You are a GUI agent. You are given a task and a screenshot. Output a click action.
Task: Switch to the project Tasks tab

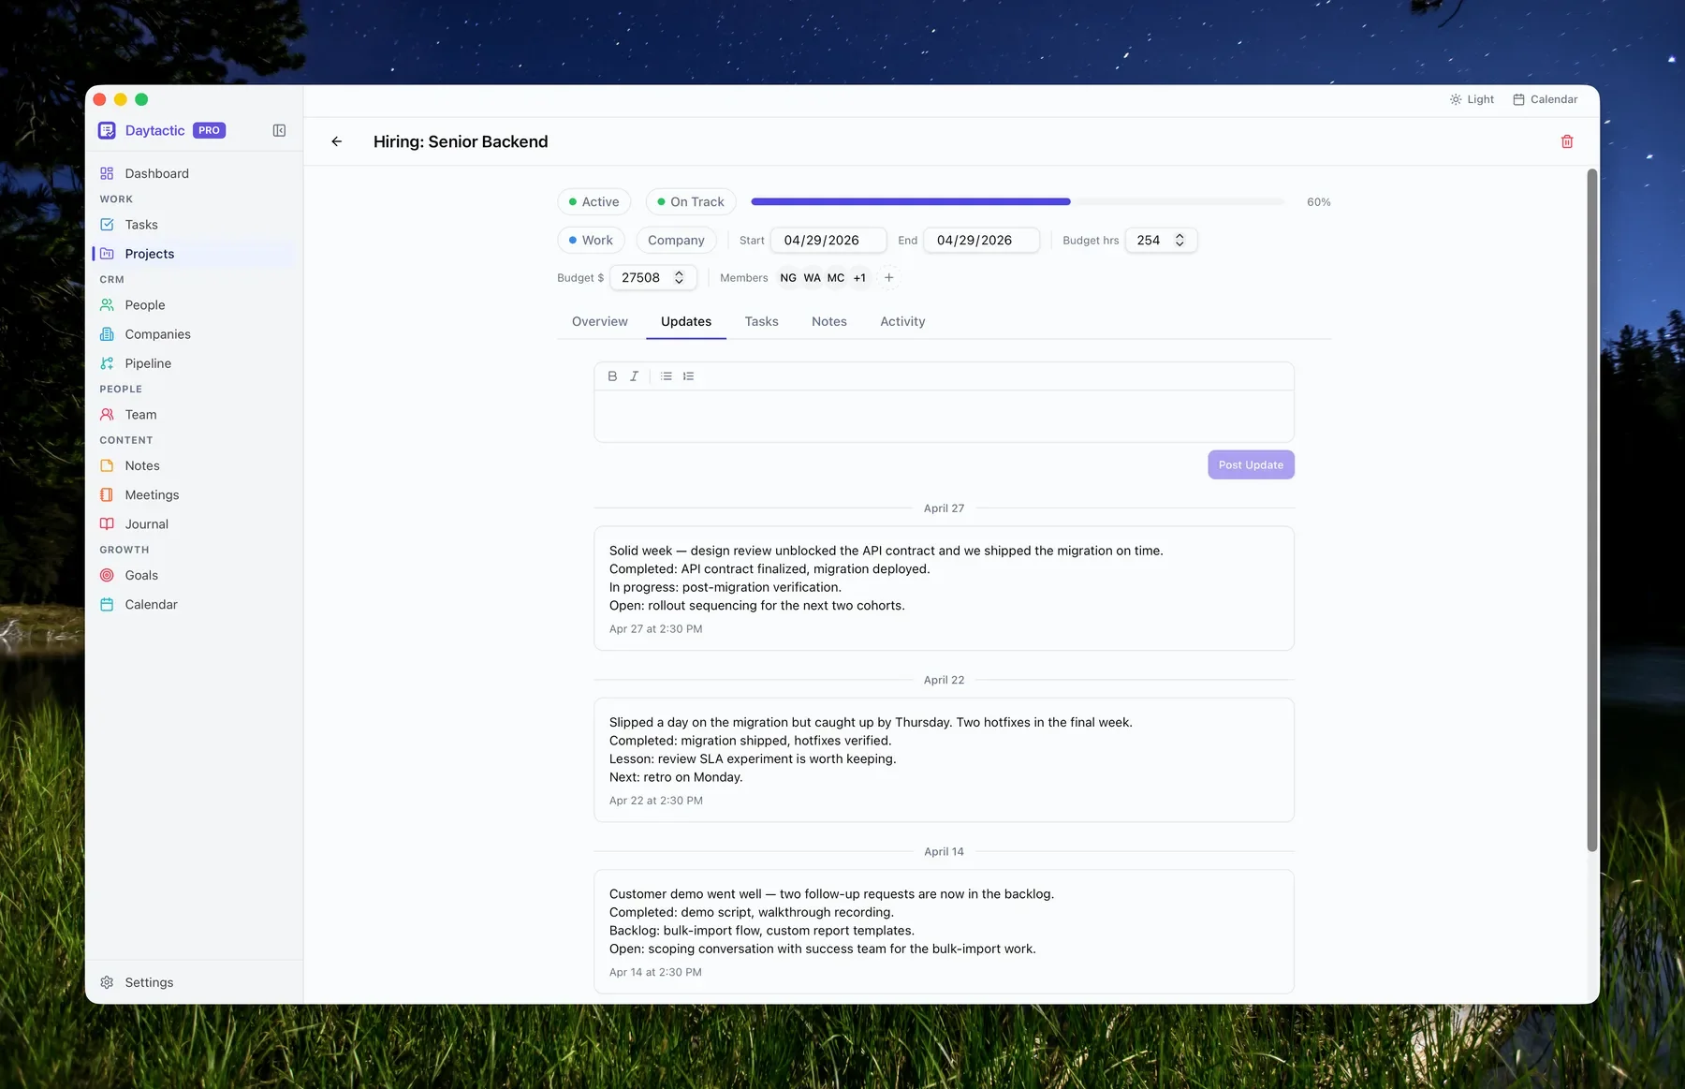pos(762,321)
